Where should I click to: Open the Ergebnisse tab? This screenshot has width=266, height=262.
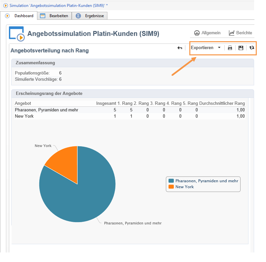90,16
